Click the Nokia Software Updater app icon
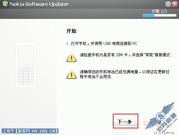This screenshot has height=135, width=179. point(5,4)
